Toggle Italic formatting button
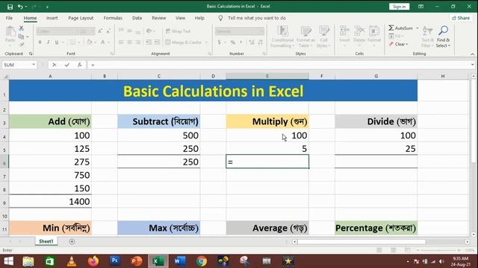 48,42
